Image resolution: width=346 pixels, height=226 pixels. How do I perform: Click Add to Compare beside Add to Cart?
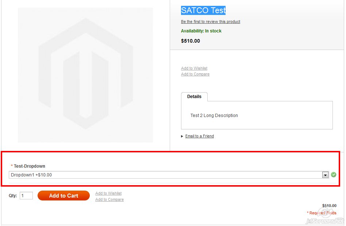[109, 199]
